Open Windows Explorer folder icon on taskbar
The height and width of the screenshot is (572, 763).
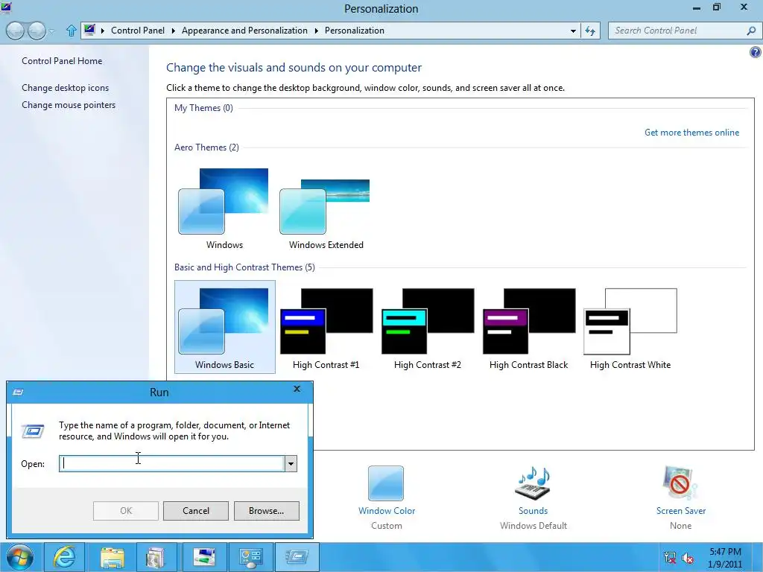112,557
